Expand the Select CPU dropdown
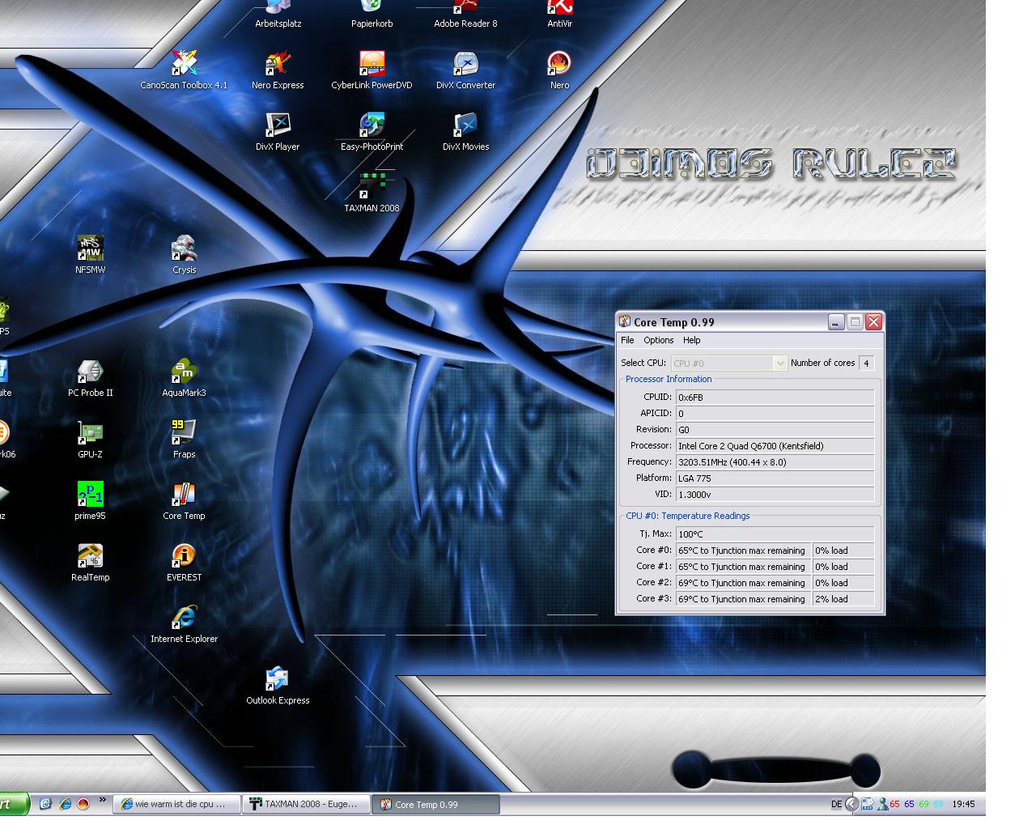Screen dimensions: 1036x829 point(780,363)
